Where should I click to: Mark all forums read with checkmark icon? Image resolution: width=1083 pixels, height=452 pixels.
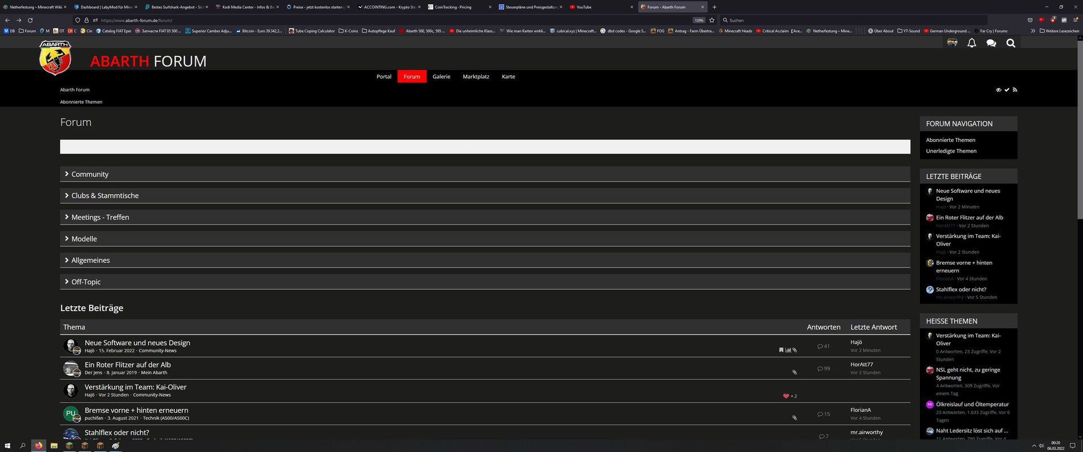point(1007,90)
